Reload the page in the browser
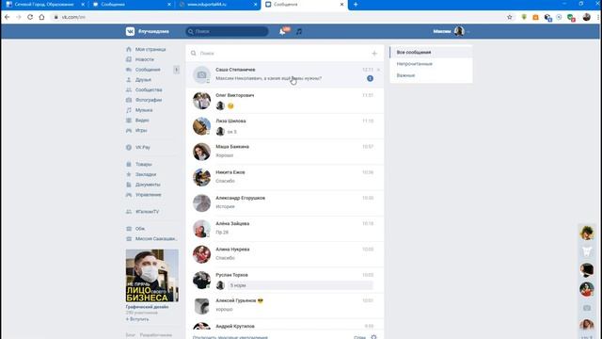 point(30,17)
